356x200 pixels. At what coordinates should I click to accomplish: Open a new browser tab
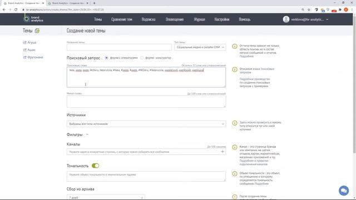coord(94,3)
